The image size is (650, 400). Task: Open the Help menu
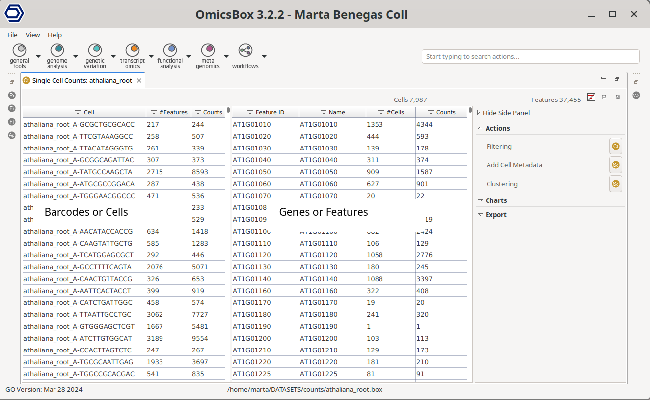click(x=54, y=35)
